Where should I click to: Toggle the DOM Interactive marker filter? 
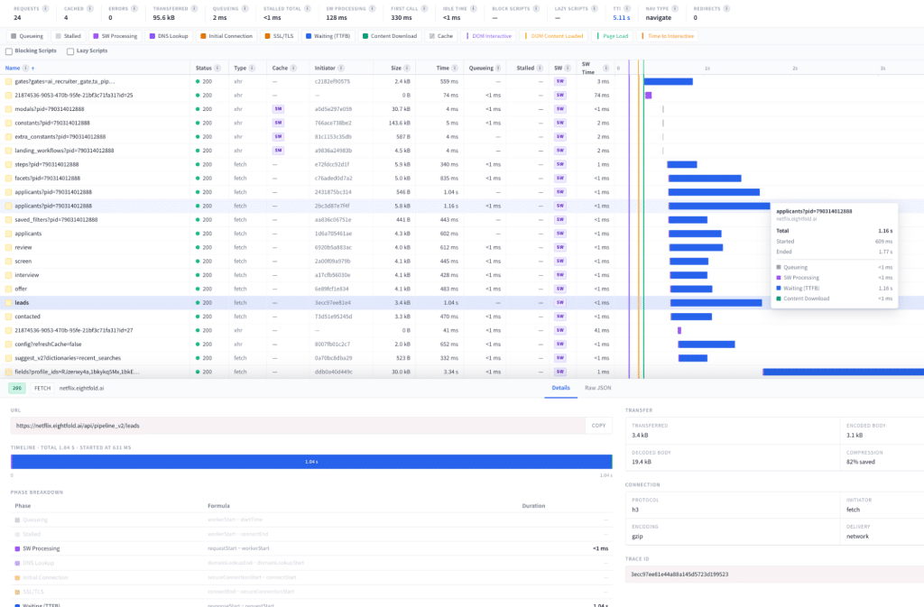[x=488, y=36]
